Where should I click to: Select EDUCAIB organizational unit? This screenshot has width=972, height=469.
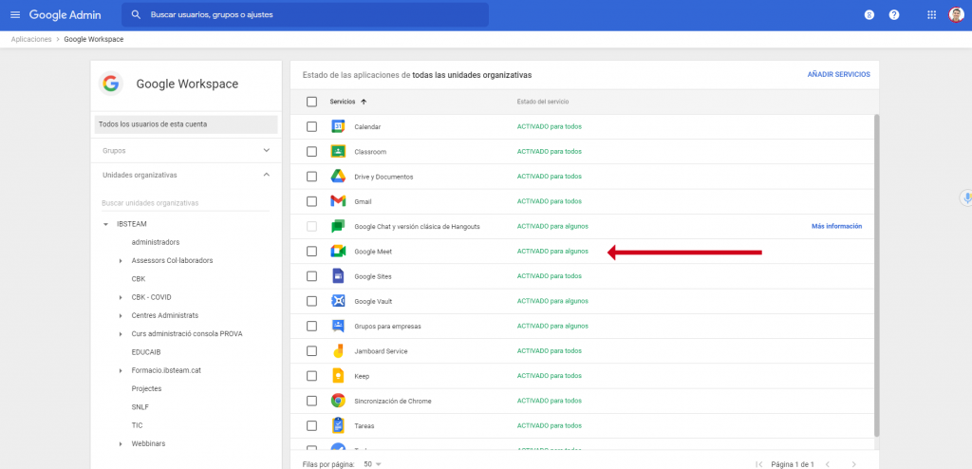click(x=145, y=351)
